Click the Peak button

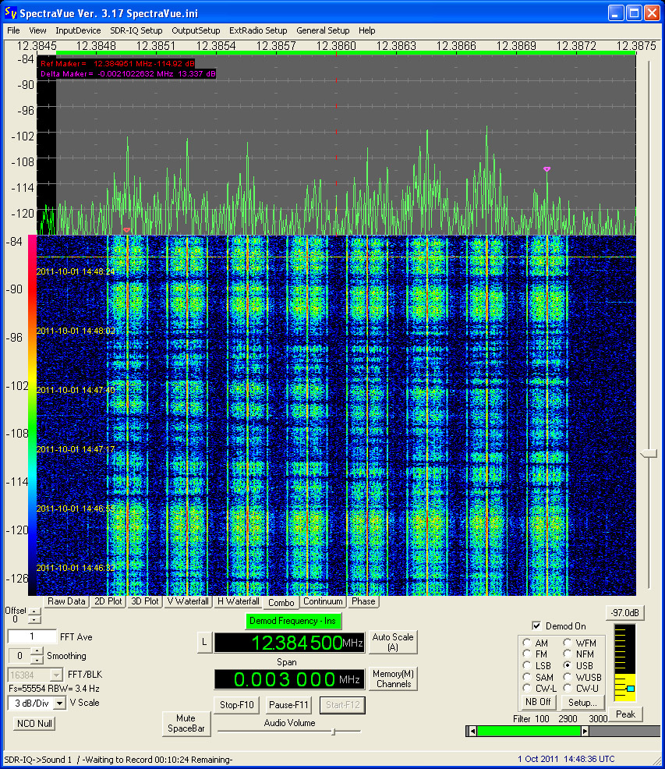(625, 714)
